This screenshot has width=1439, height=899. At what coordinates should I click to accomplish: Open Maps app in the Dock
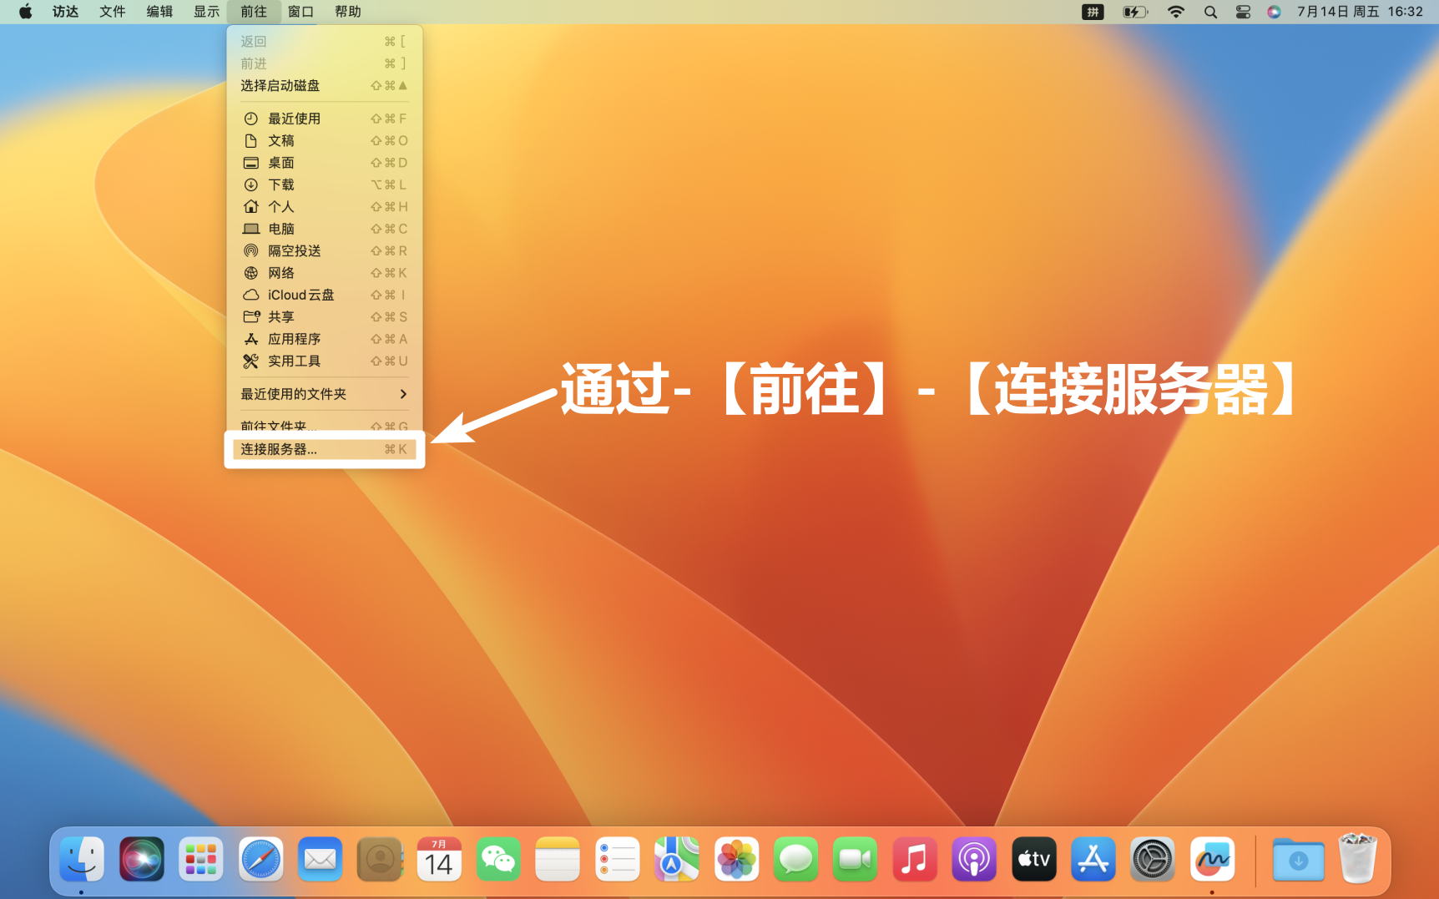click(677, 859)
